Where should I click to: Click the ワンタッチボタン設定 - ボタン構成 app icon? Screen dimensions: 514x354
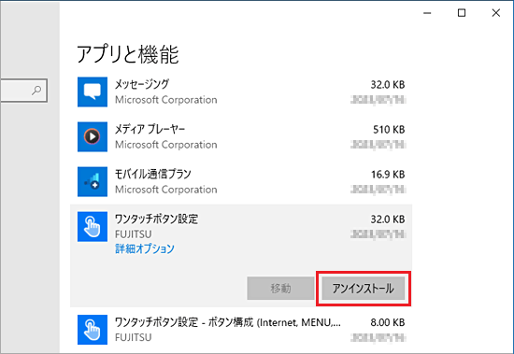(x=93, y=330)
